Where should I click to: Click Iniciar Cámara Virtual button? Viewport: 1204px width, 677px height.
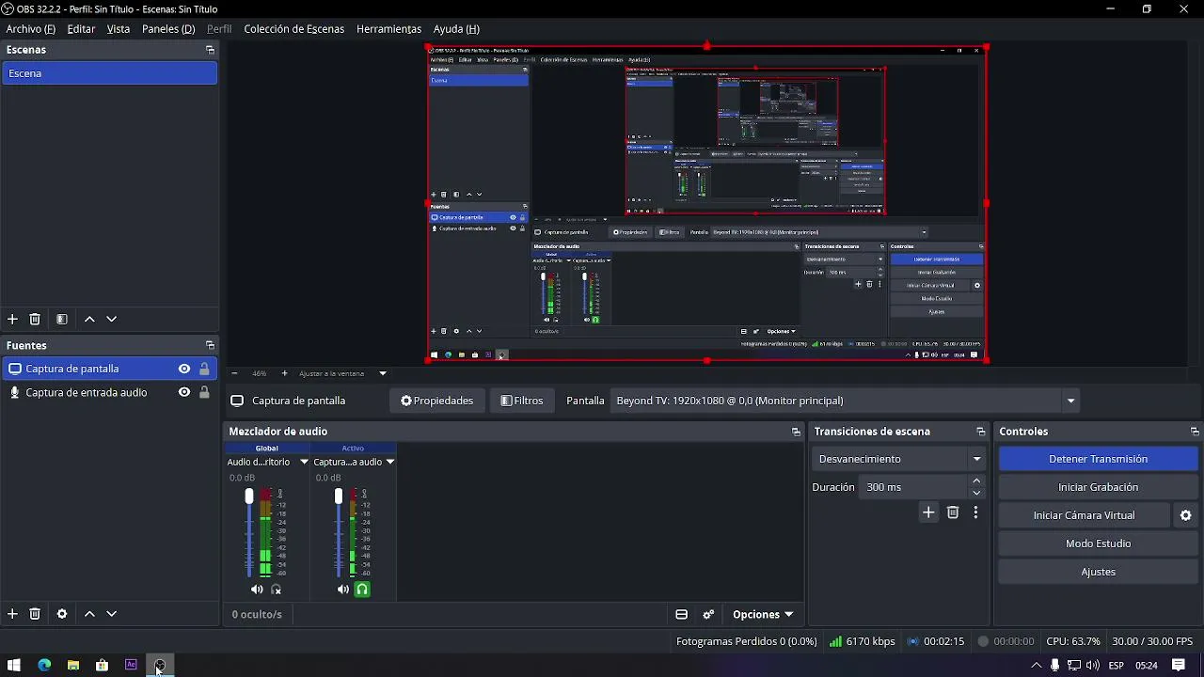point(1084,515)
